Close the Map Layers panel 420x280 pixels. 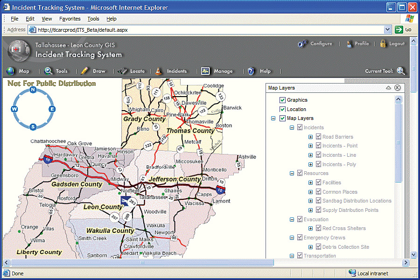coord(398,88)
